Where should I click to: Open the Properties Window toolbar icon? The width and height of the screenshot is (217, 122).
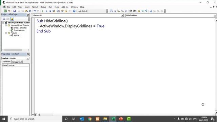[x=62, y=11]
